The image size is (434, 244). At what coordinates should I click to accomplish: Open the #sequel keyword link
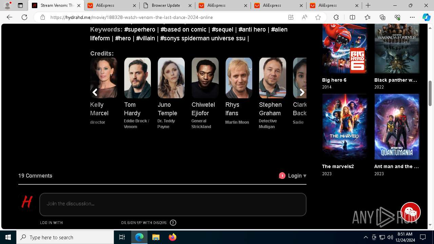222,29
